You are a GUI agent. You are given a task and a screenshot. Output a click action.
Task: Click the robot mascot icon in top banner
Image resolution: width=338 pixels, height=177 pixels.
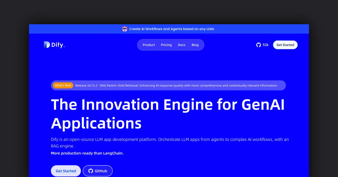124,29
